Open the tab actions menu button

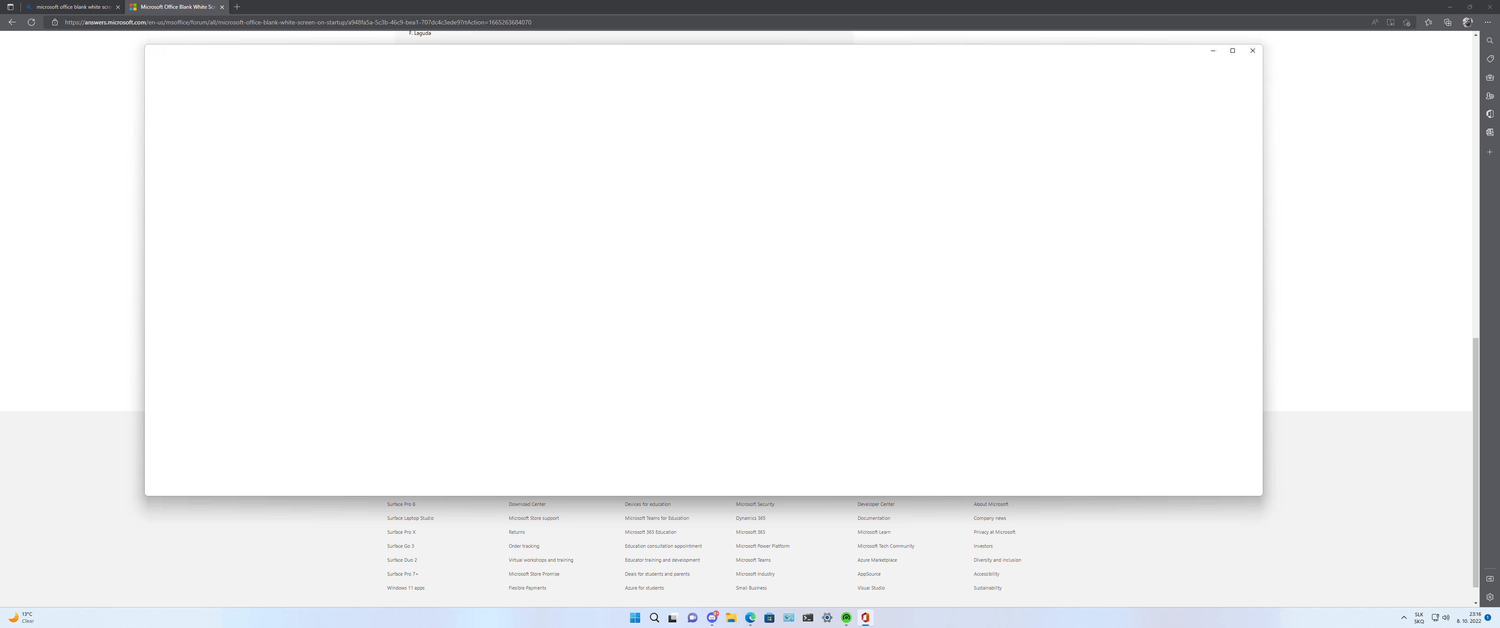point(10,7)
